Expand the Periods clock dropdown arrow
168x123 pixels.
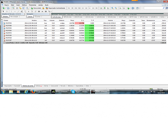(135, 8)
